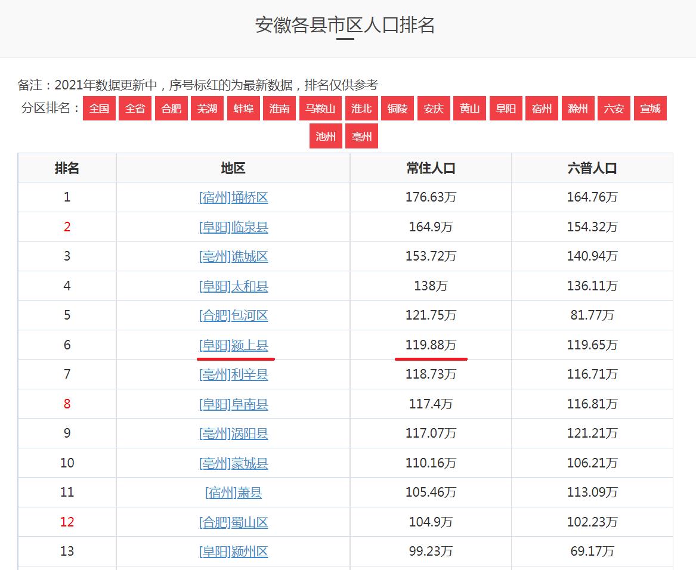Choose the 亳州 region filter button
The width and height of the screenshot is (696, 570).
pos(361,137)
